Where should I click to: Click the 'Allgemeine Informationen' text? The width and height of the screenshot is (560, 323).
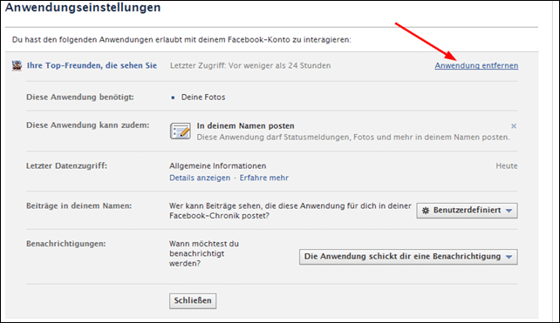click(218, 165)
